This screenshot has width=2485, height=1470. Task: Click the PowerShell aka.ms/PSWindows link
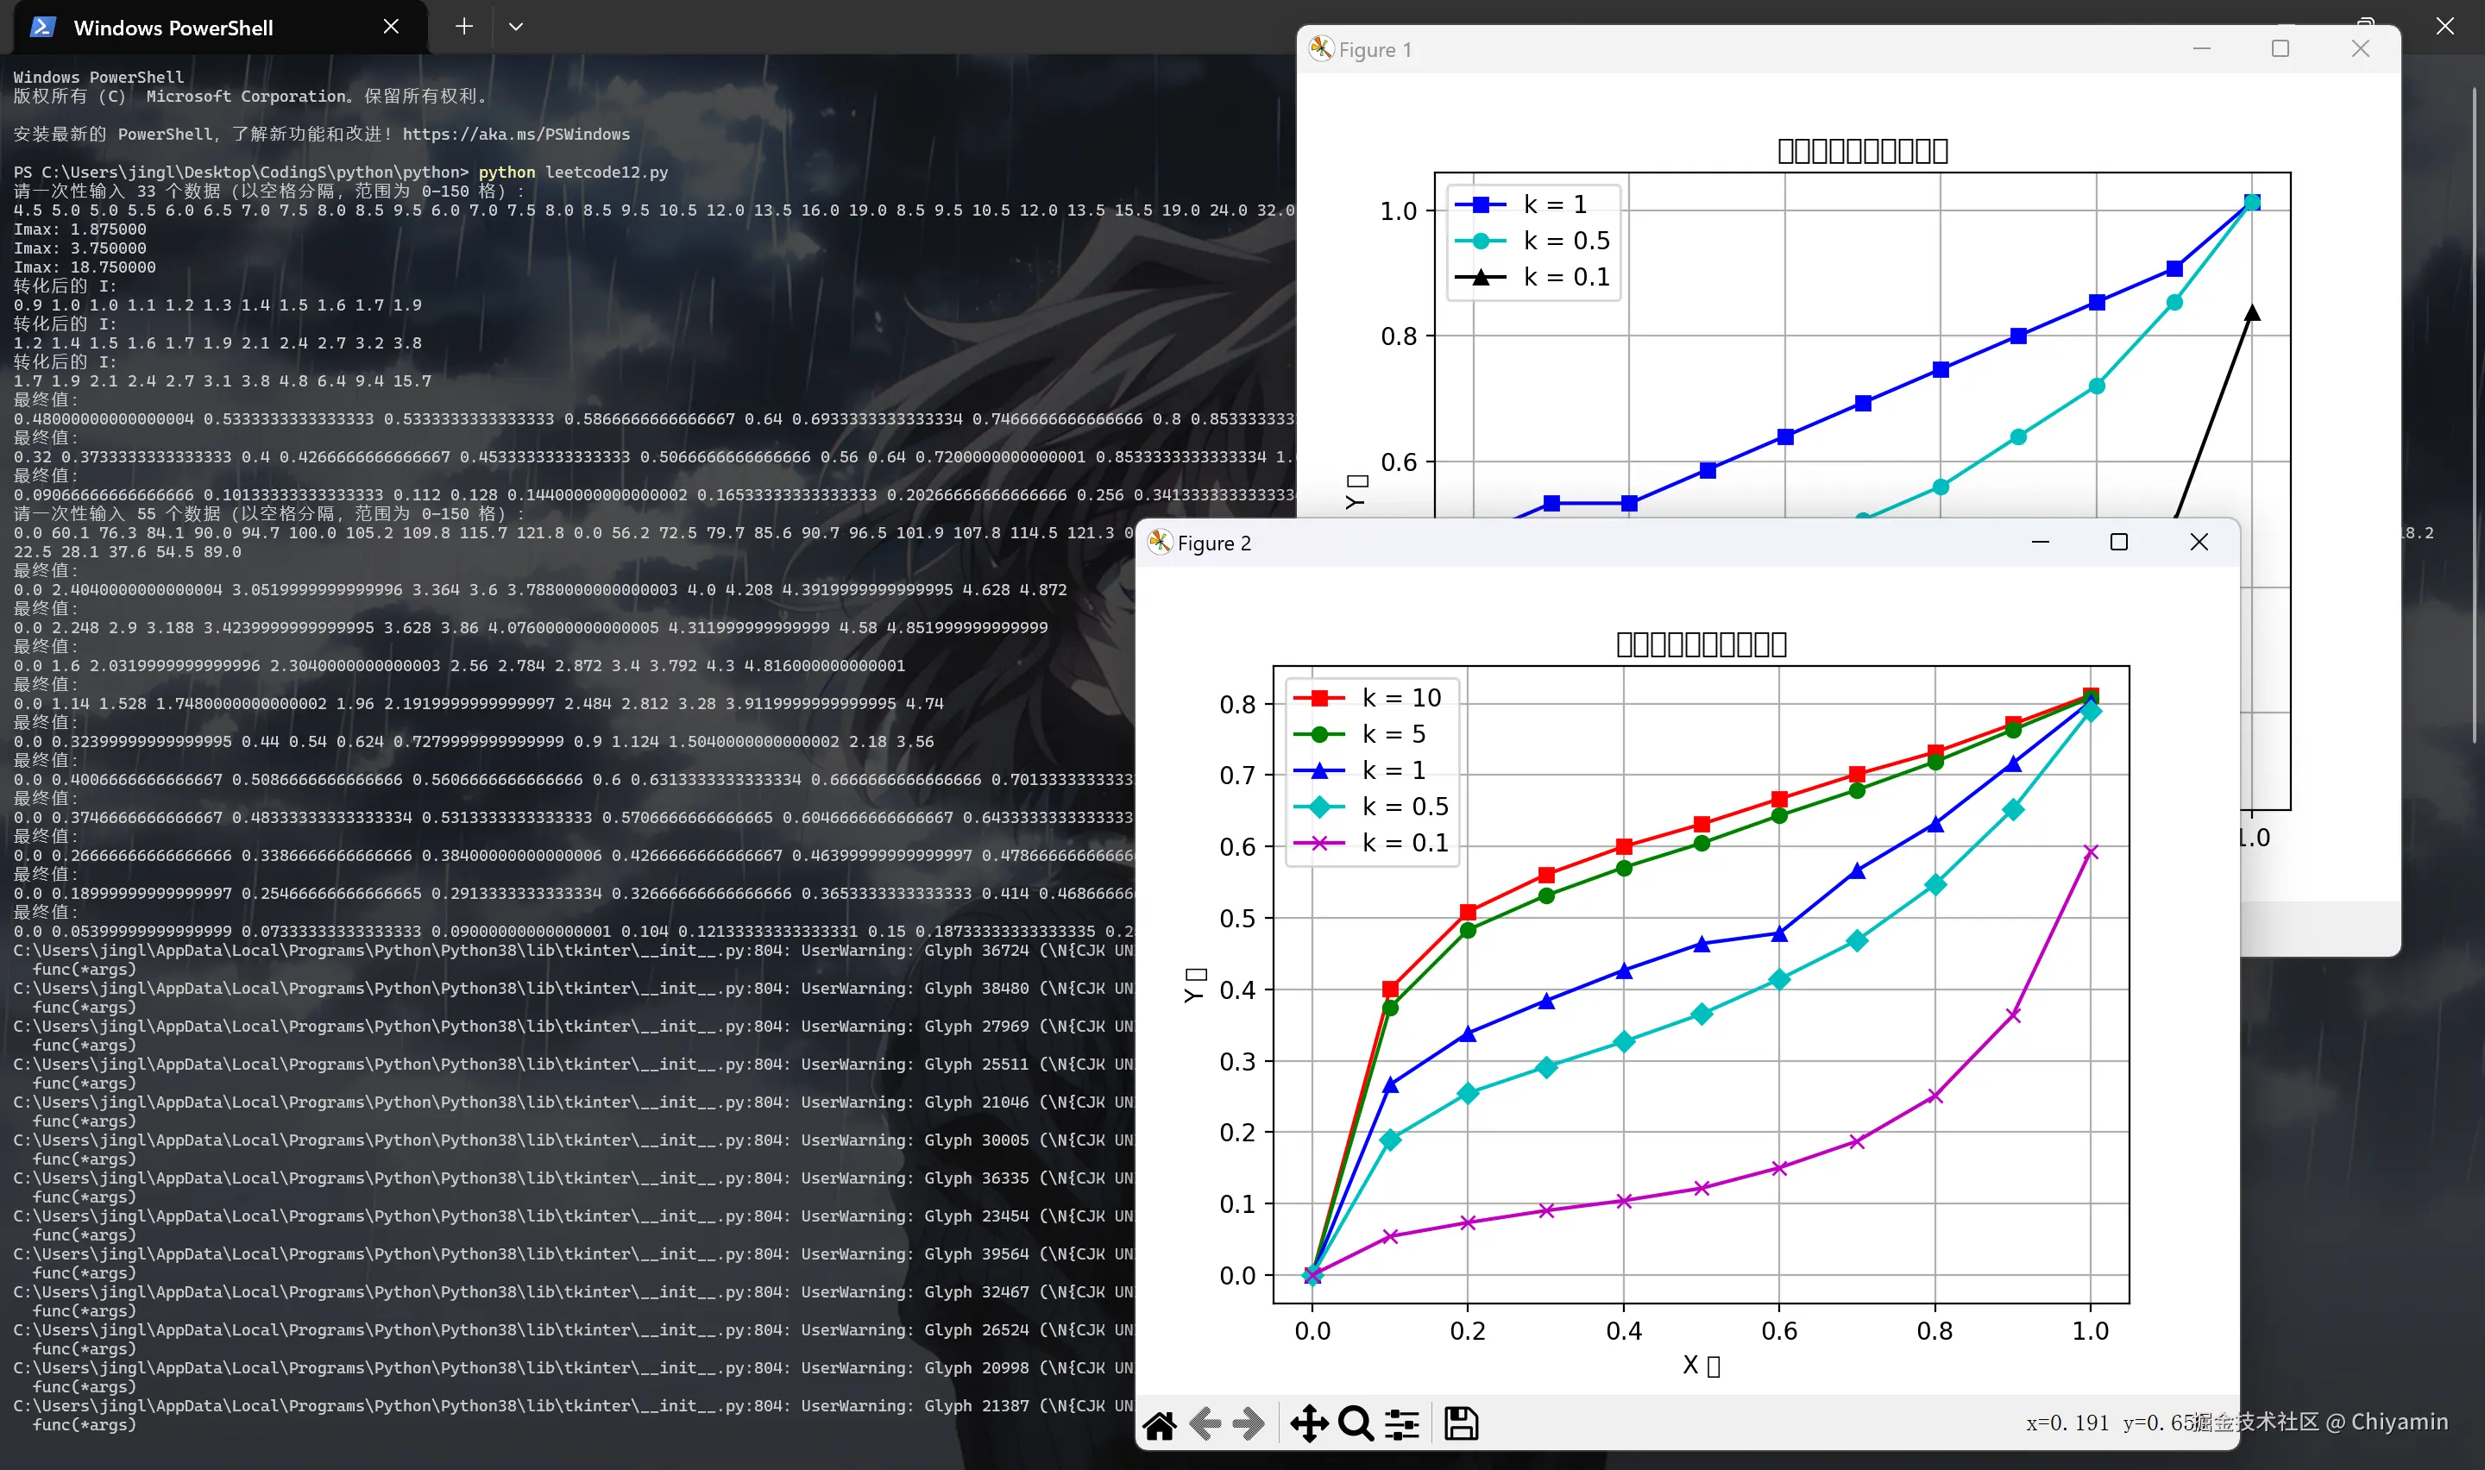[515, 134]
